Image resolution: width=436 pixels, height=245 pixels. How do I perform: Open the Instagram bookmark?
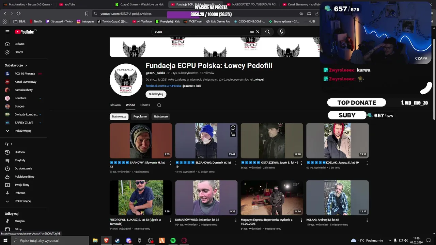(x=85, y=21)
